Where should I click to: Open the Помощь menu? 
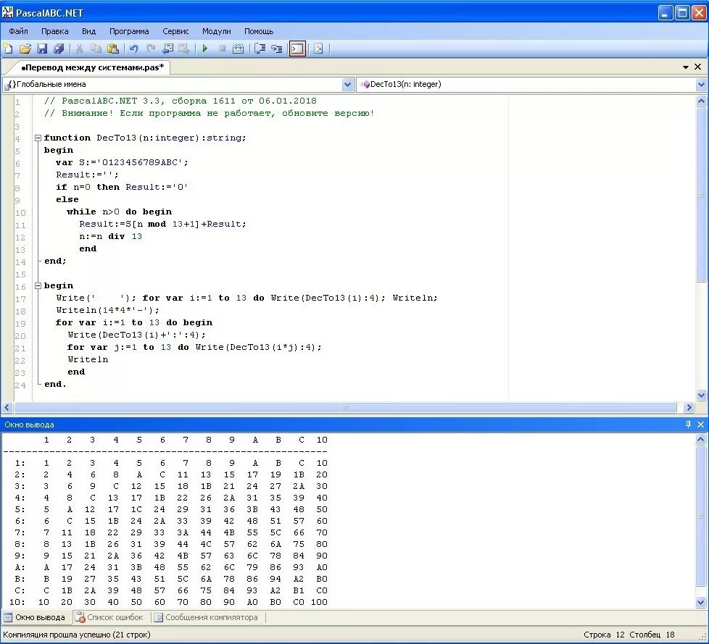(259, 31)
